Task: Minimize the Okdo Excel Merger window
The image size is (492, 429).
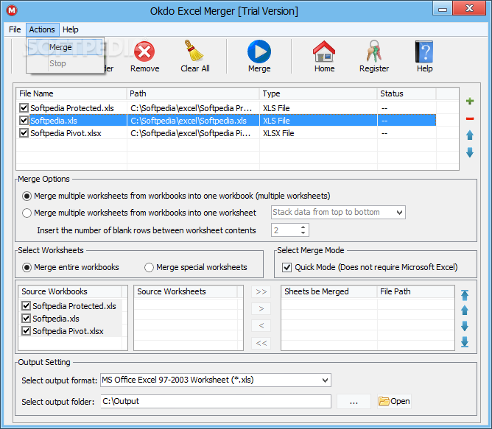Action: pyautogui.click(x=443, y=9)
